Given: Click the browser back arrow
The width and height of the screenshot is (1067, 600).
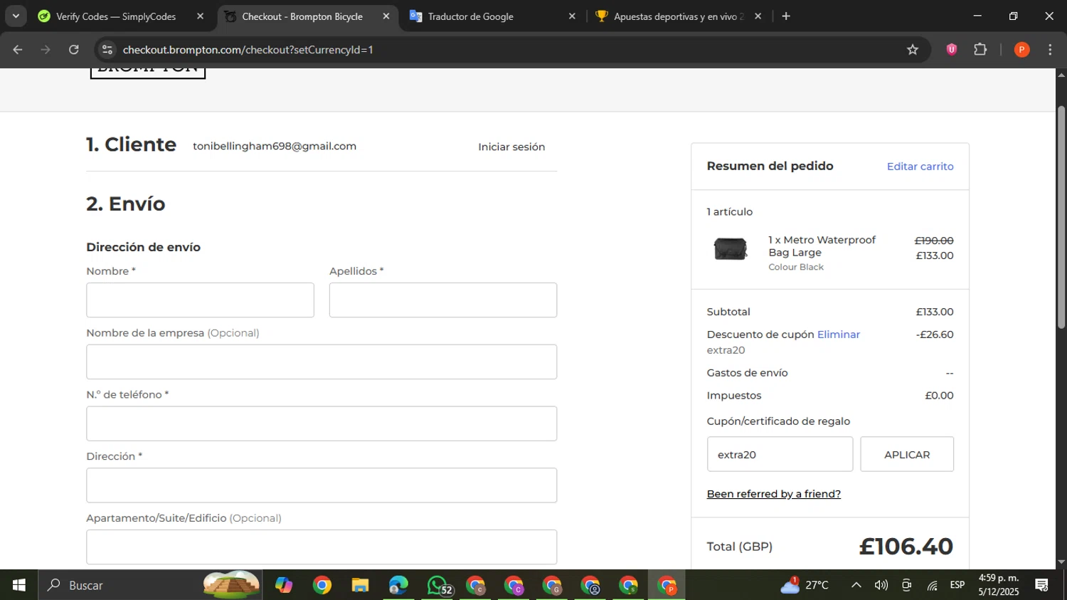Looking at the screenshot, I should 18,50.
